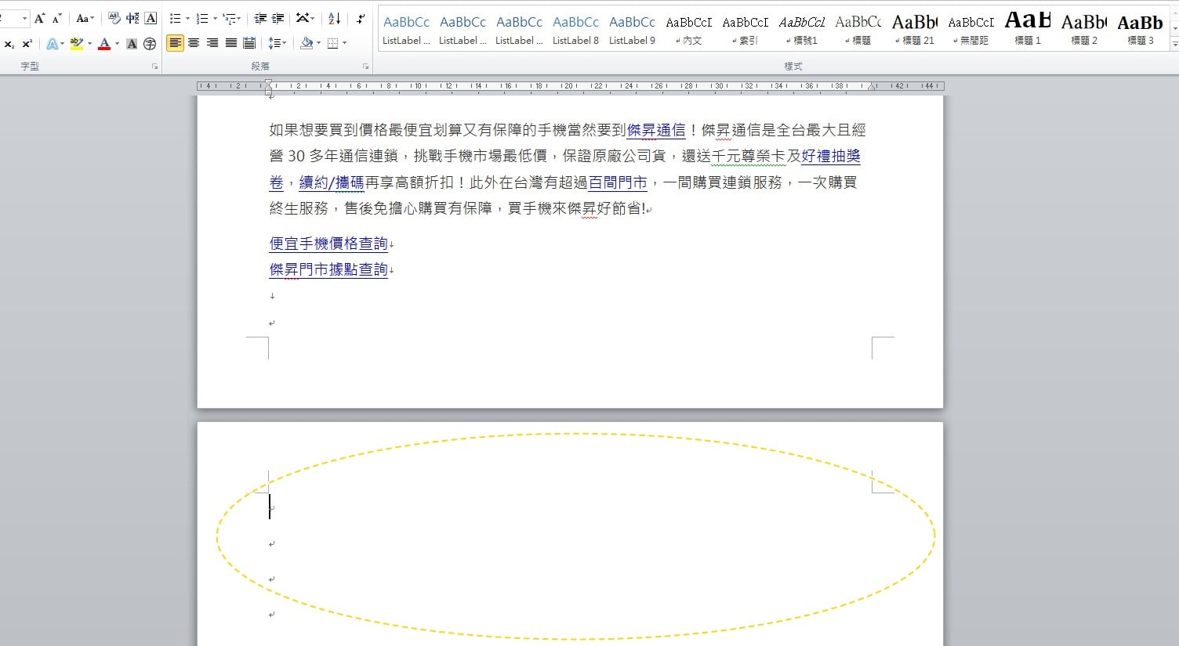Increase the paragraph indent
This screenshot has width=1179, height=646.
278,19
